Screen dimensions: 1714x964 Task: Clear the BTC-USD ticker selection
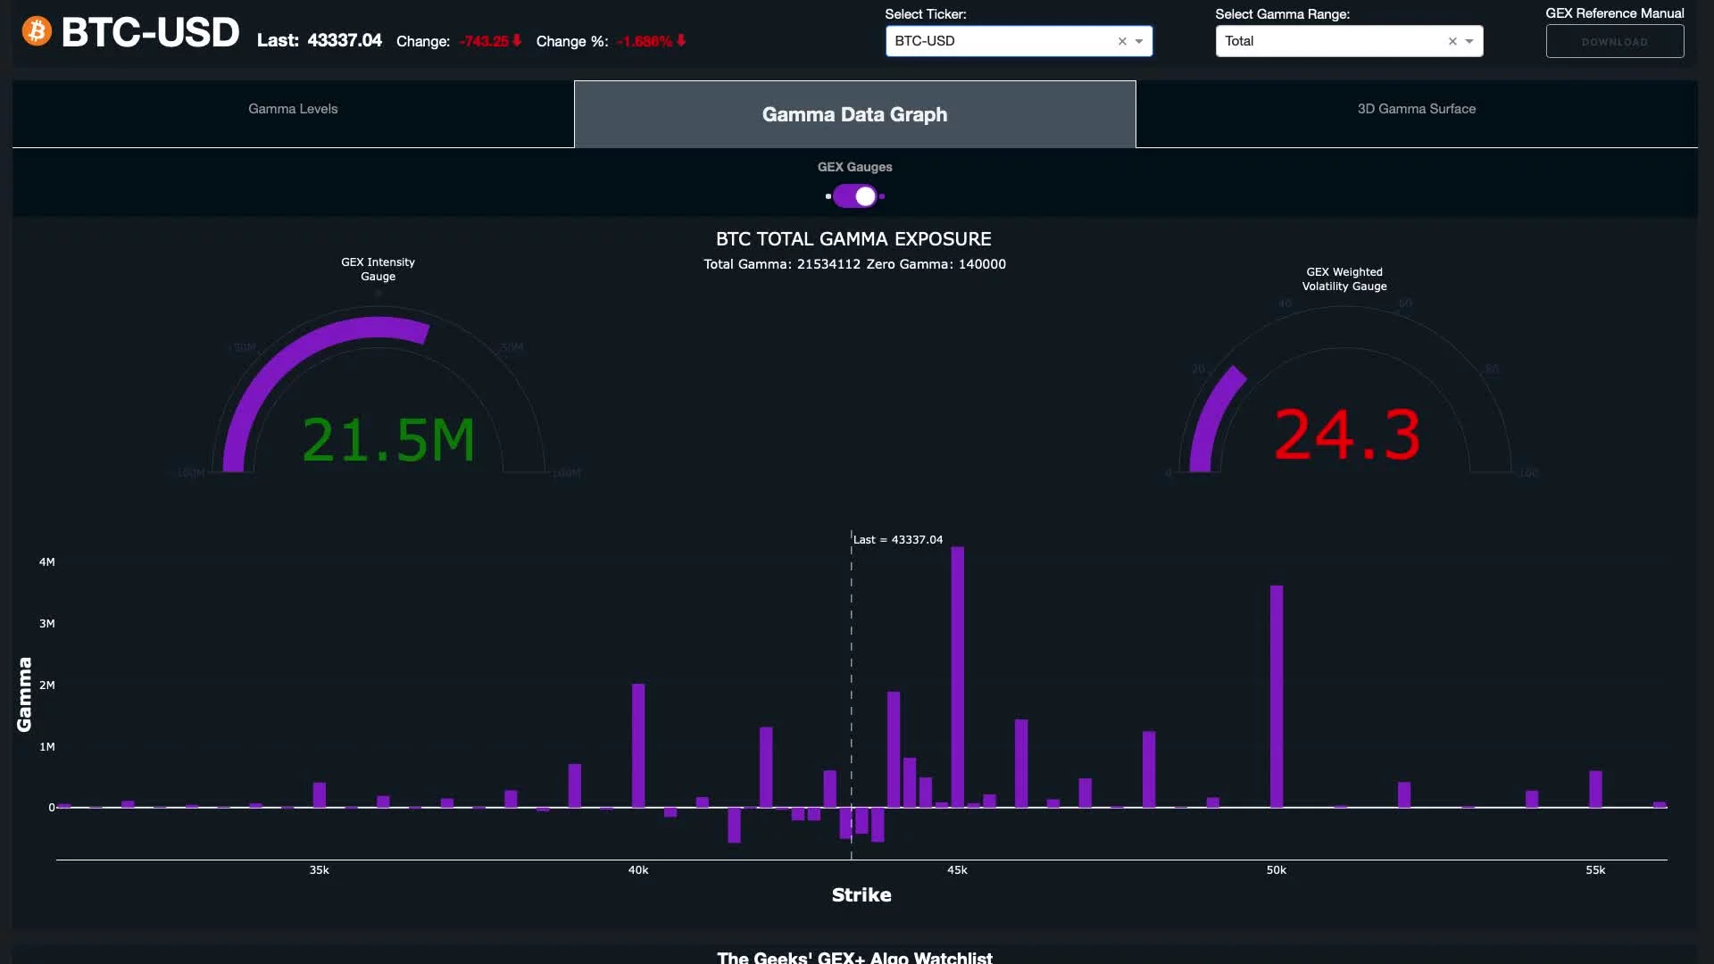(x=1122, y=41)
